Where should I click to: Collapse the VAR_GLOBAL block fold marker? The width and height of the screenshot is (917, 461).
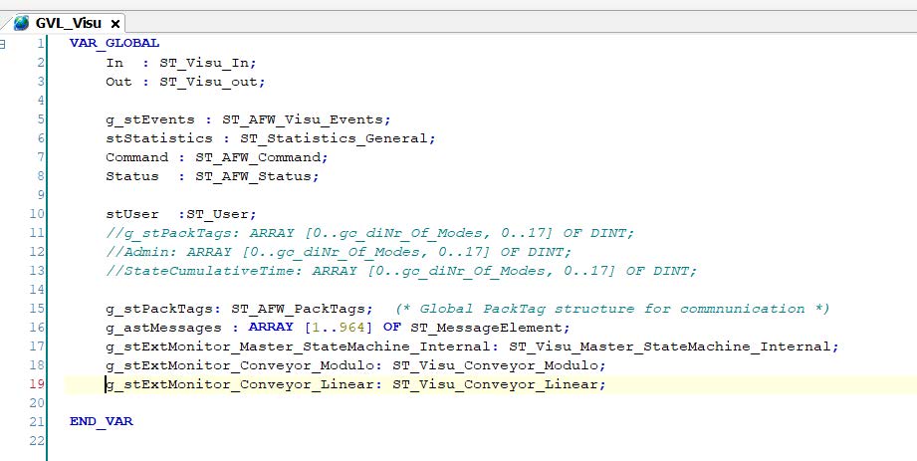pos(6,43)
